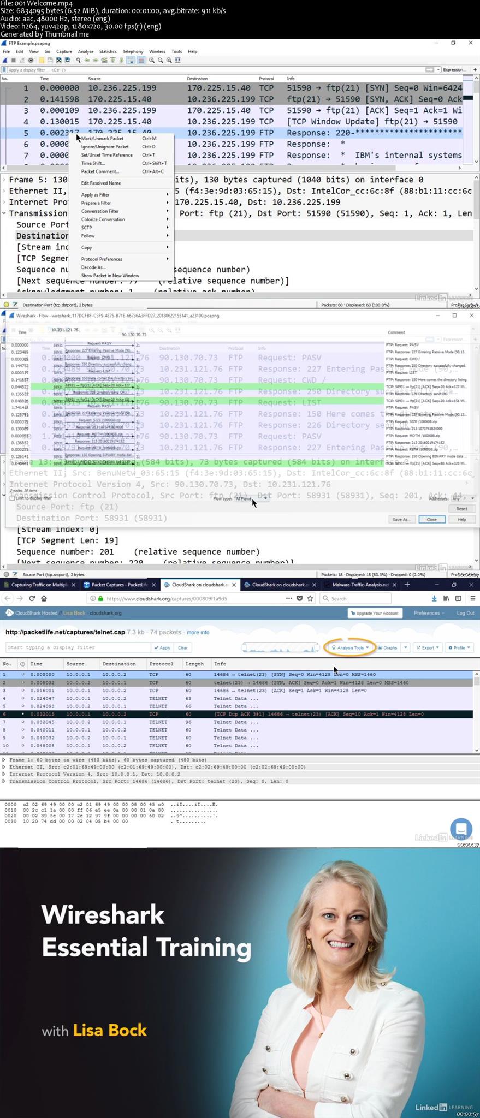Viewport: 480px width, 1118px height.
Task: Select the TCP Dup ACK packet row 6
Action: coord(237,714)
